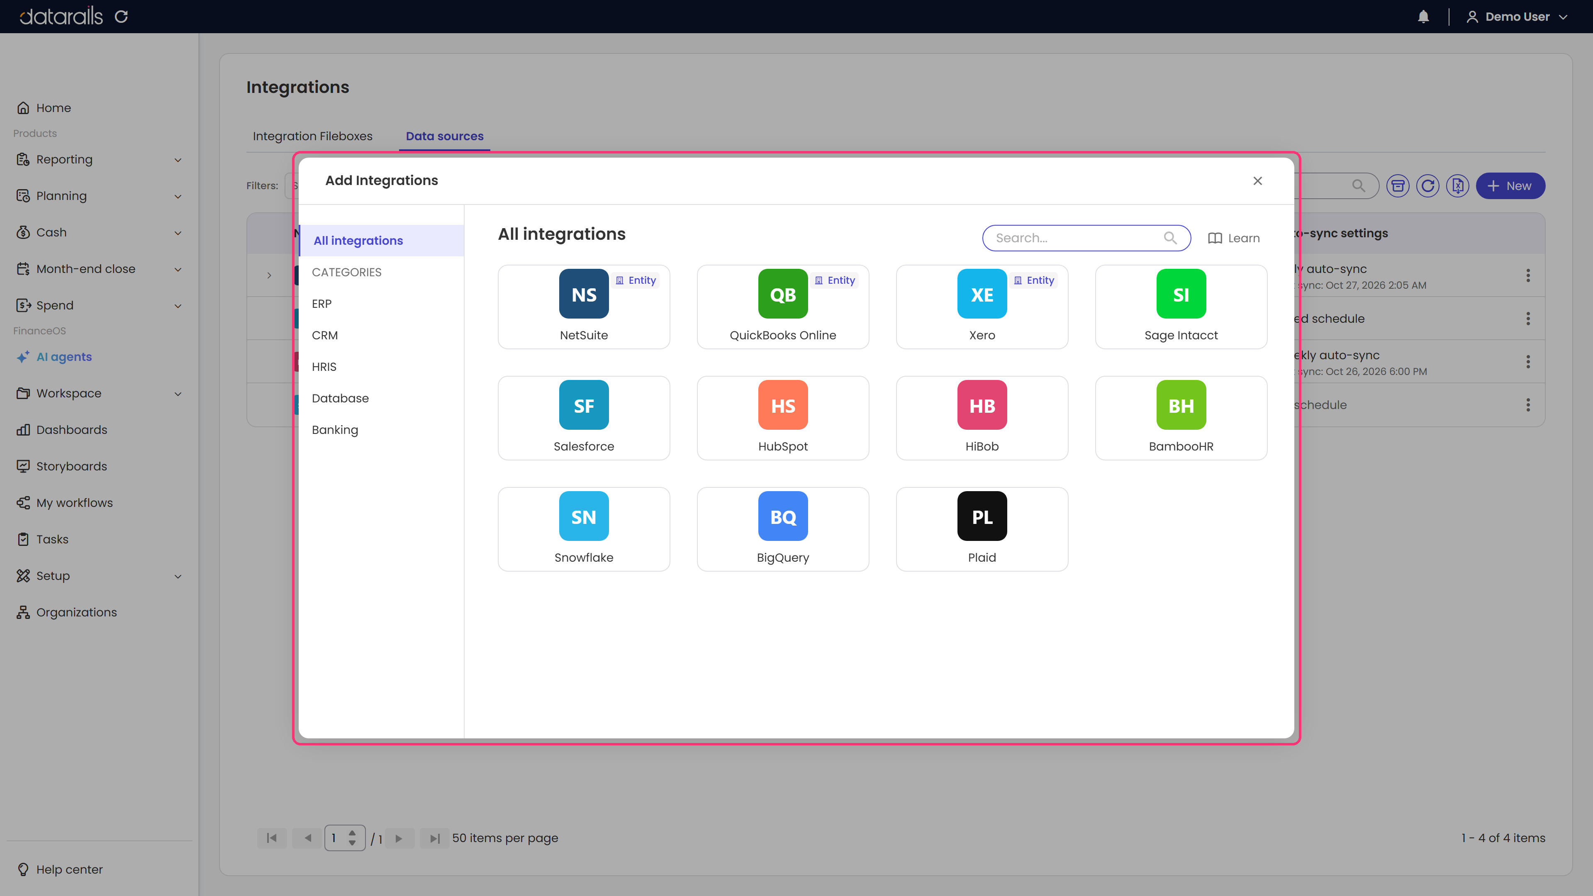Click the archive icon in the toolbar

(1398, 185)
